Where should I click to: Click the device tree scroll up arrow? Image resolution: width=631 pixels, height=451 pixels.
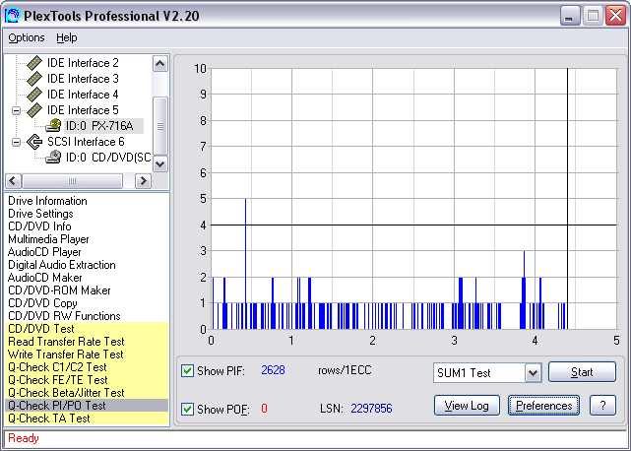coord(160,64)
